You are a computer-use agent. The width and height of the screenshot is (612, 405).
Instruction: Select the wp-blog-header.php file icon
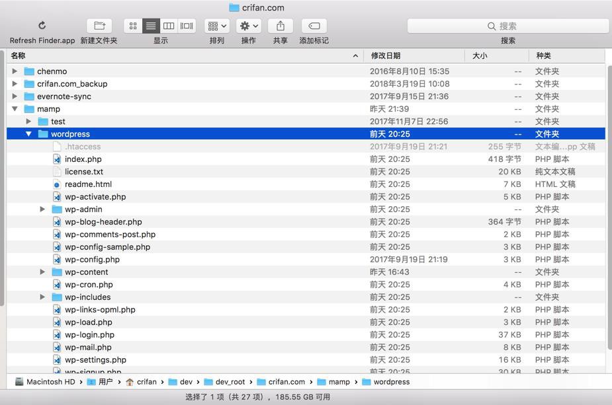point(57,222)
